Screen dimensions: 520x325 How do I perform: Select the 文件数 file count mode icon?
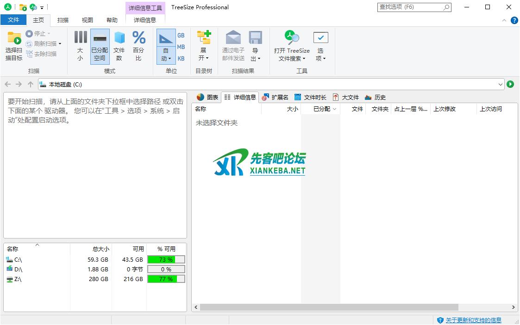tap(119, 46)
